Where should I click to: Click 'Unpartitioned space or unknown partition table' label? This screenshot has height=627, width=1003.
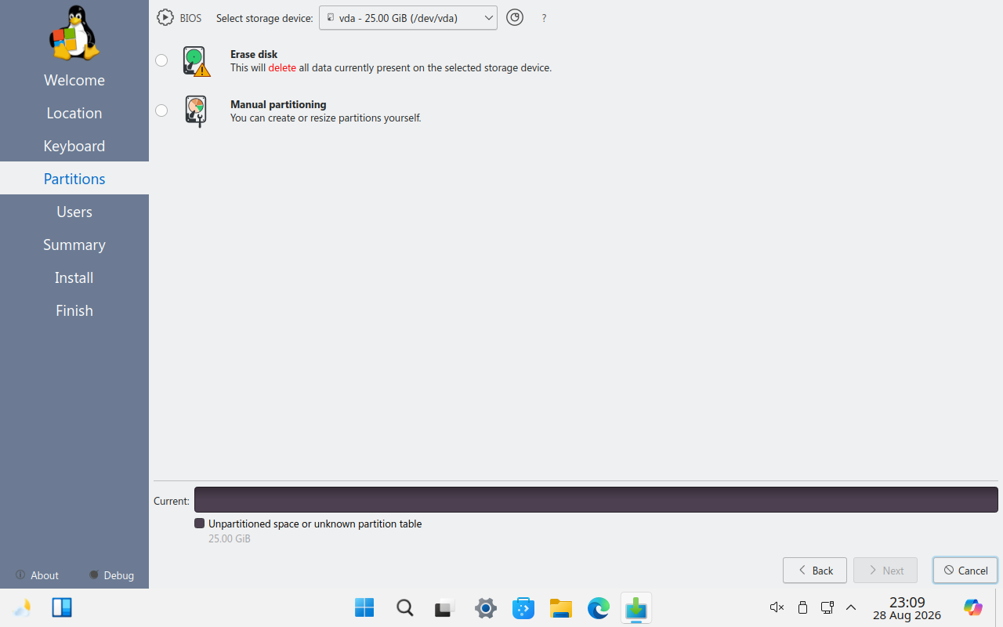[315, 524]
